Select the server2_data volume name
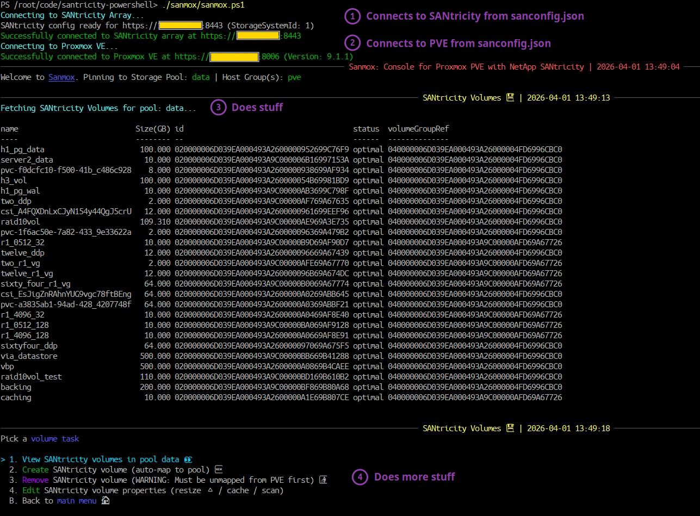Image resolution: width=700 pixels, height=516 pixels. click(27, 160)
